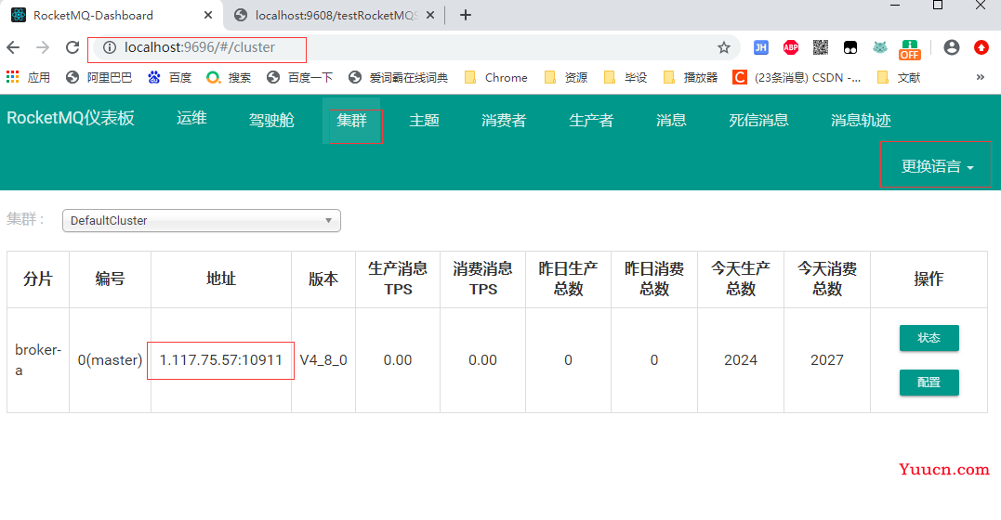1001x520 pixels.
Task: Open the 百度一下 bookmark
Action: click(300, 77)
